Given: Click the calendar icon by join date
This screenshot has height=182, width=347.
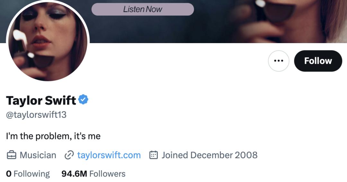Looking at the screenshot, I should point(154,155).
